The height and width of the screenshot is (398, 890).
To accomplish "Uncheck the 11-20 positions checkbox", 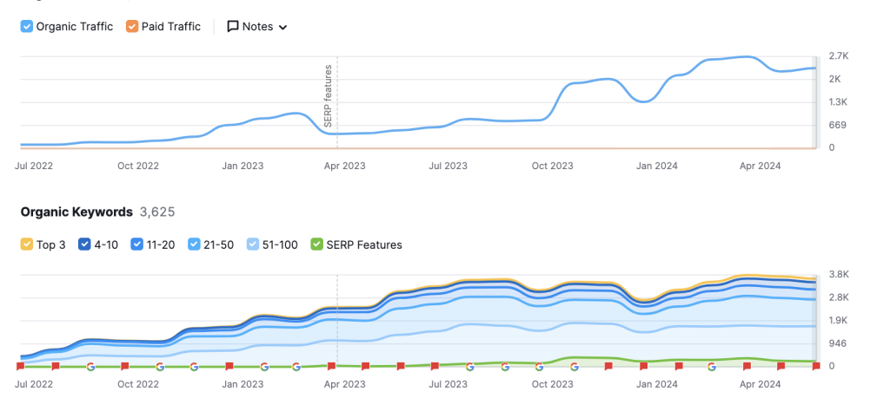I will tap(136, 245).
